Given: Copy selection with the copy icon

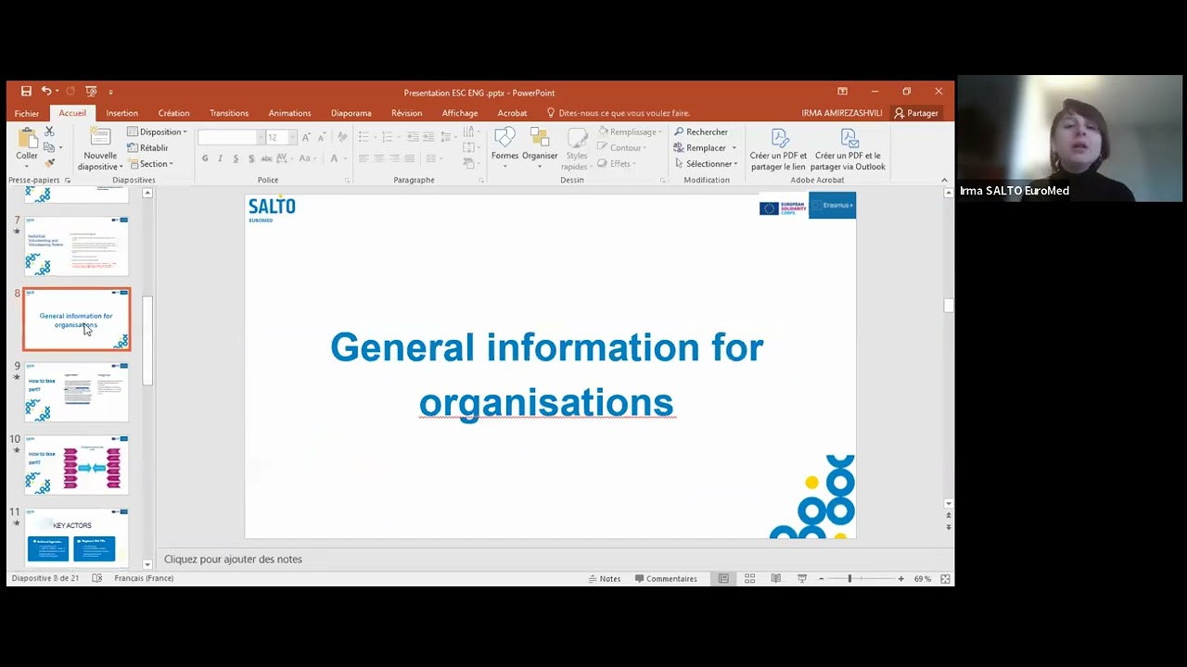Looking at the screenshot, I should pos(49,147).
